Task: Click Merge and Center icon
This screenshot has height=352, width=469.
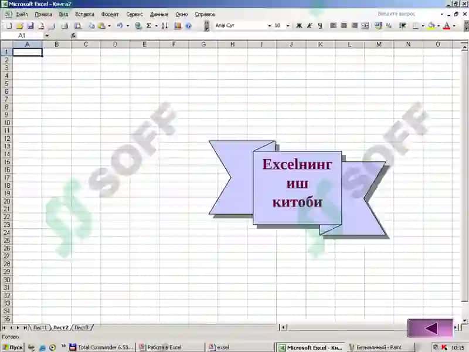Action: [365, 26]
